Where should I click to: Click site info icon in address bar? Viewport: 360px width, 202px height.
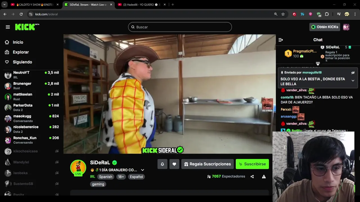[x=31, y=14]
